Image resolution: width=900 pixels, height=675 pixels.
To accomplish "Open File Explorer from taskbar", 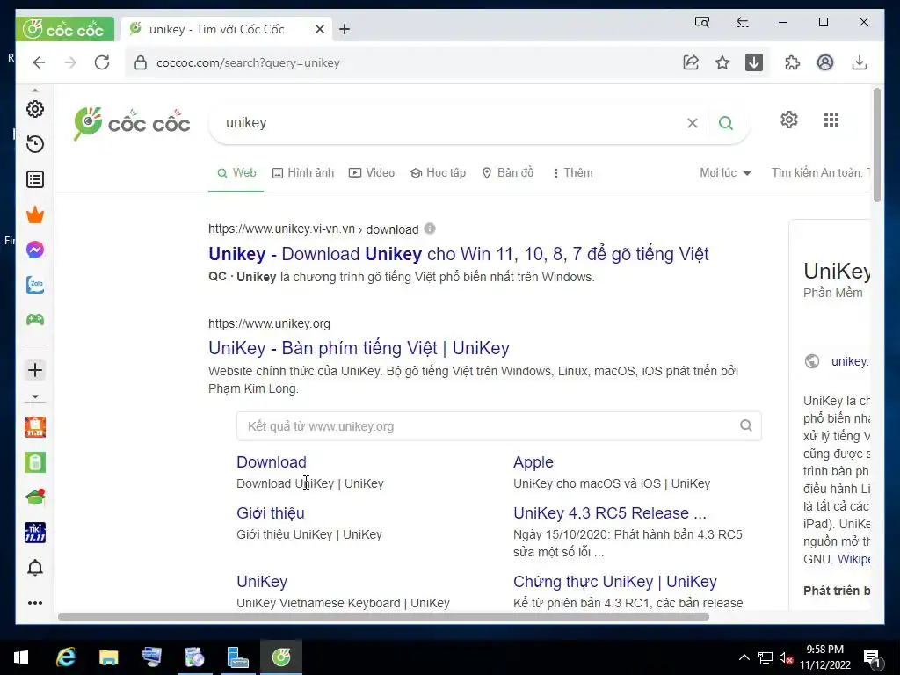I will coord(108,657).
